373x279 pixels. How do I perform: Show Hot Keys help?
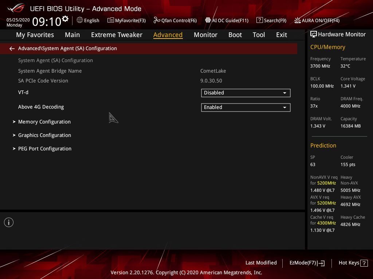click(353, 263)
